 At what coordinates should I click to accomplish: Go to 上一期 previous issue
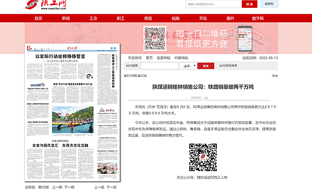[x=57, y=187]
